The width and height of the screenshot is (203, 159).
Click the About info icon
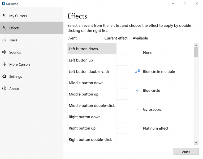coord(4,89)
